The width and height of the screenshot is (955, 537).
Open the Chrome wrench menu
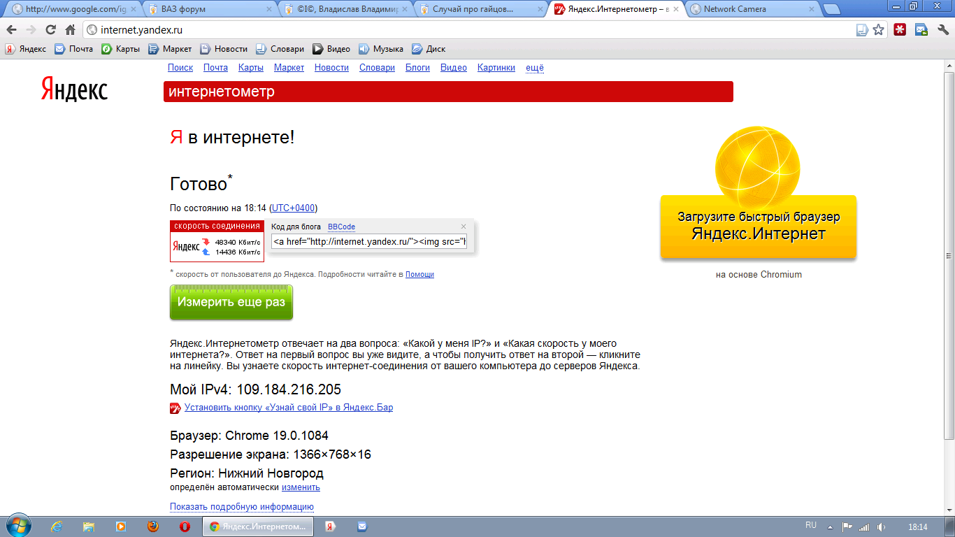point(942,30)
